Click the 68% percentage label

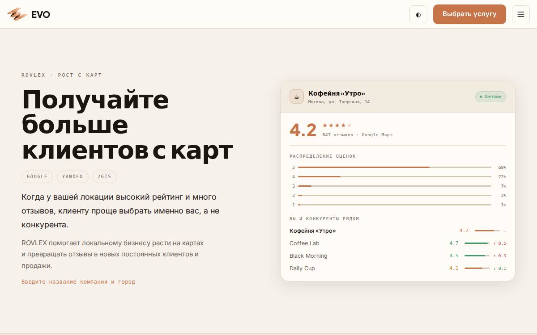pos(502,167)
